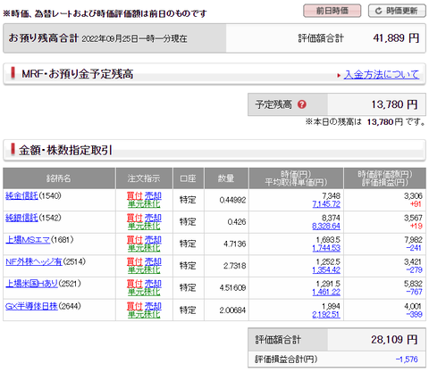Open the 上場MSエマ (1681) link
Screen dimensions: 429x372
(28, 240)
